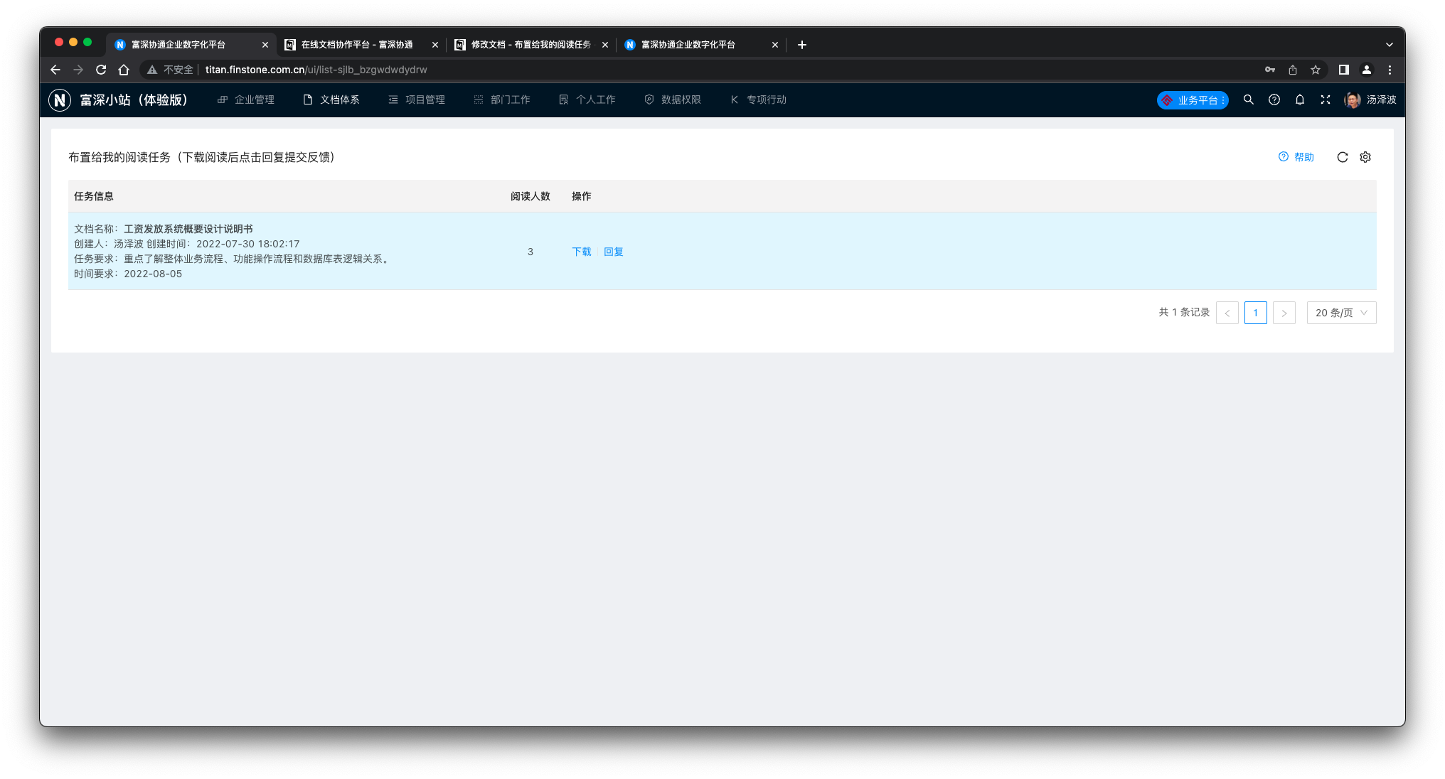The height and width of the screenshot is (779, 1445).
Task: Open the 20 条/页 page size dropdown
Action: [x=1340, y=313]
